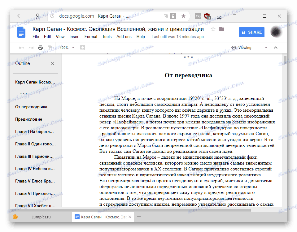Image resolution: width=297 pixels, height=232 pixels.
Task: Click the 'От переводчика' heading in document
Action: [188, 75]
